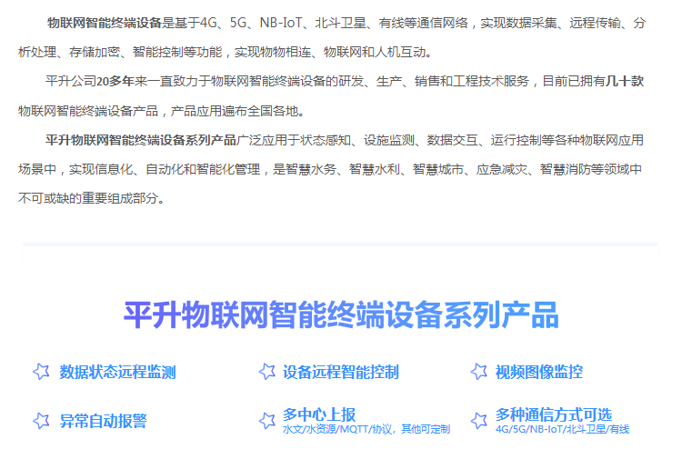This screenshot has width=682, height=469.
Task: Click bold 平升物联网智能终端设备系列产品 in third paragraph
Action: click(140, 140)
